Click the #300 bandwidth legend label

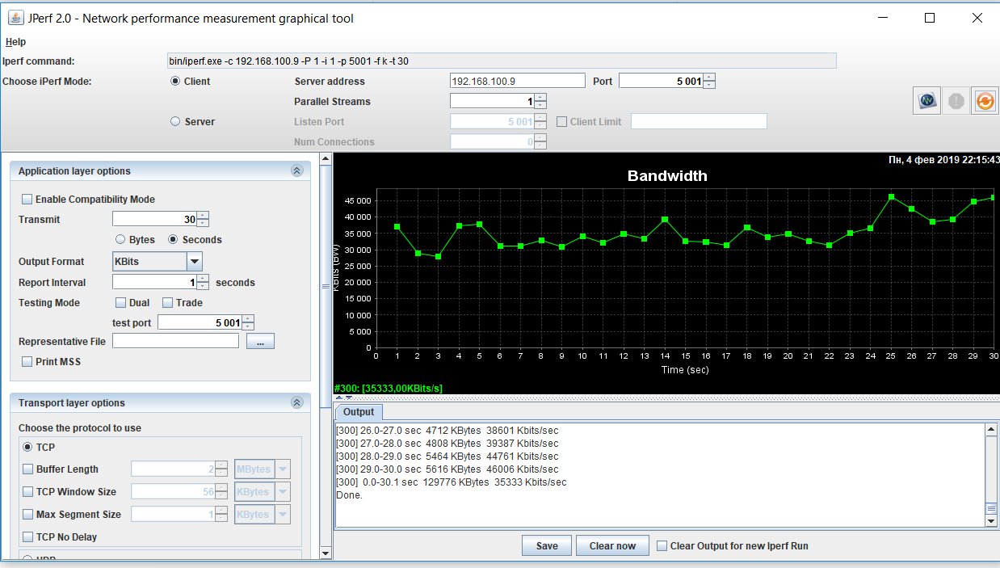pyautogui.click(x=388, y=389)
